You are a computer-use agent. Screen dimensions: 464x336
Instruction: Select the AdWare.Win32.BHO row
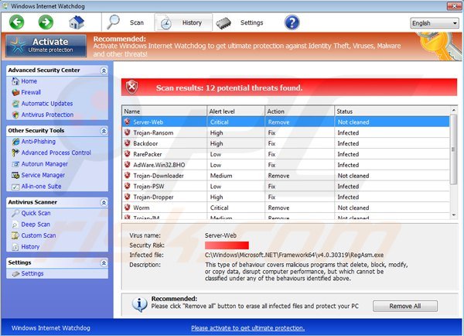point(285,165)
